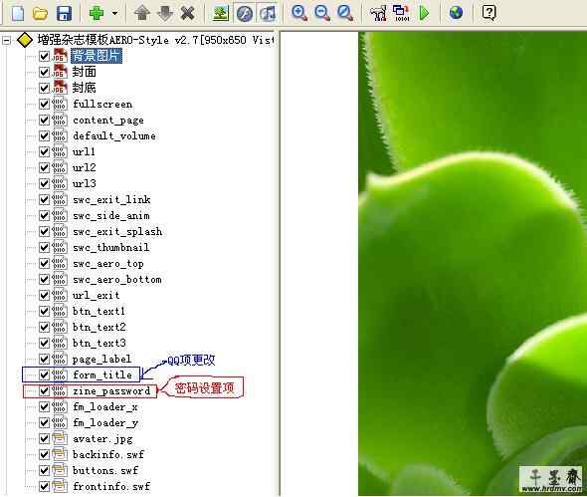Screen dimensions: 587x497
Task: Select the swc_thumbnail tree item
Action: tap(111, 247)
